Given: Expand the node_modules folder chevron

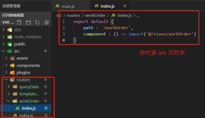Looking at the screenshot, I should coord(4,37).
